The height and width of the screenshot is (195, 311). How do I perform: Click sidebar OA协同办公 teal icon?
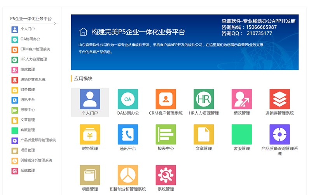coord(15,40)
